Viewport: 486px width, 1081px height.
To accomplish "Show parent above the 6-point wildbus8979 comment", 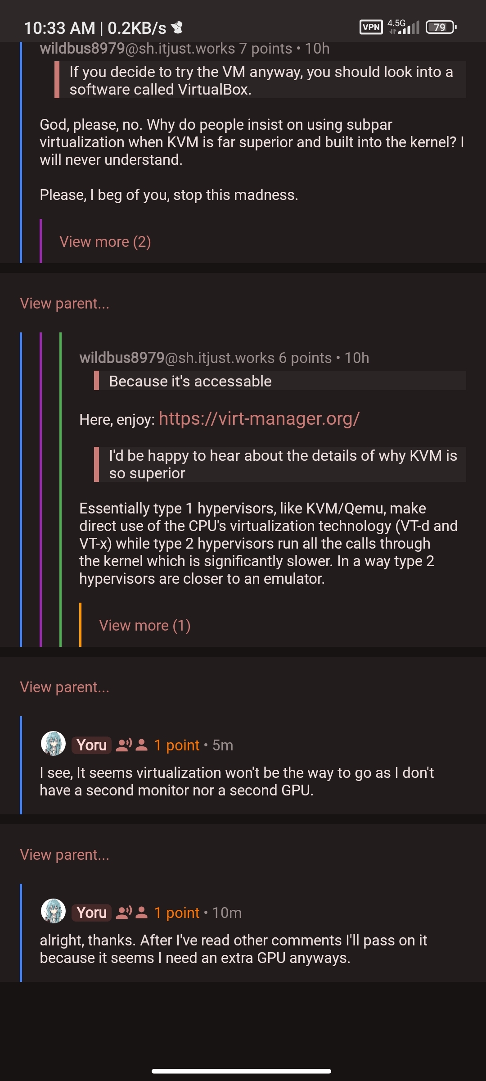I will click(64, 304).
